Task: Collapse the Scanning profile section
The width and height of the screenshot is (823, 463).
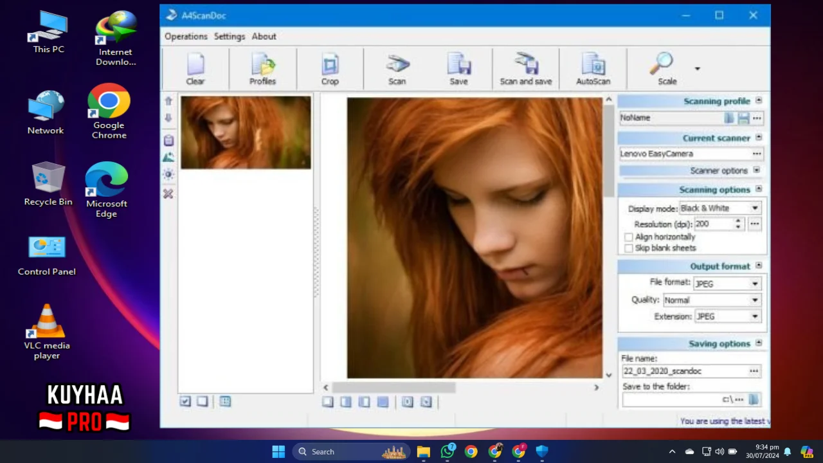Action: click(x=759, y=100)
